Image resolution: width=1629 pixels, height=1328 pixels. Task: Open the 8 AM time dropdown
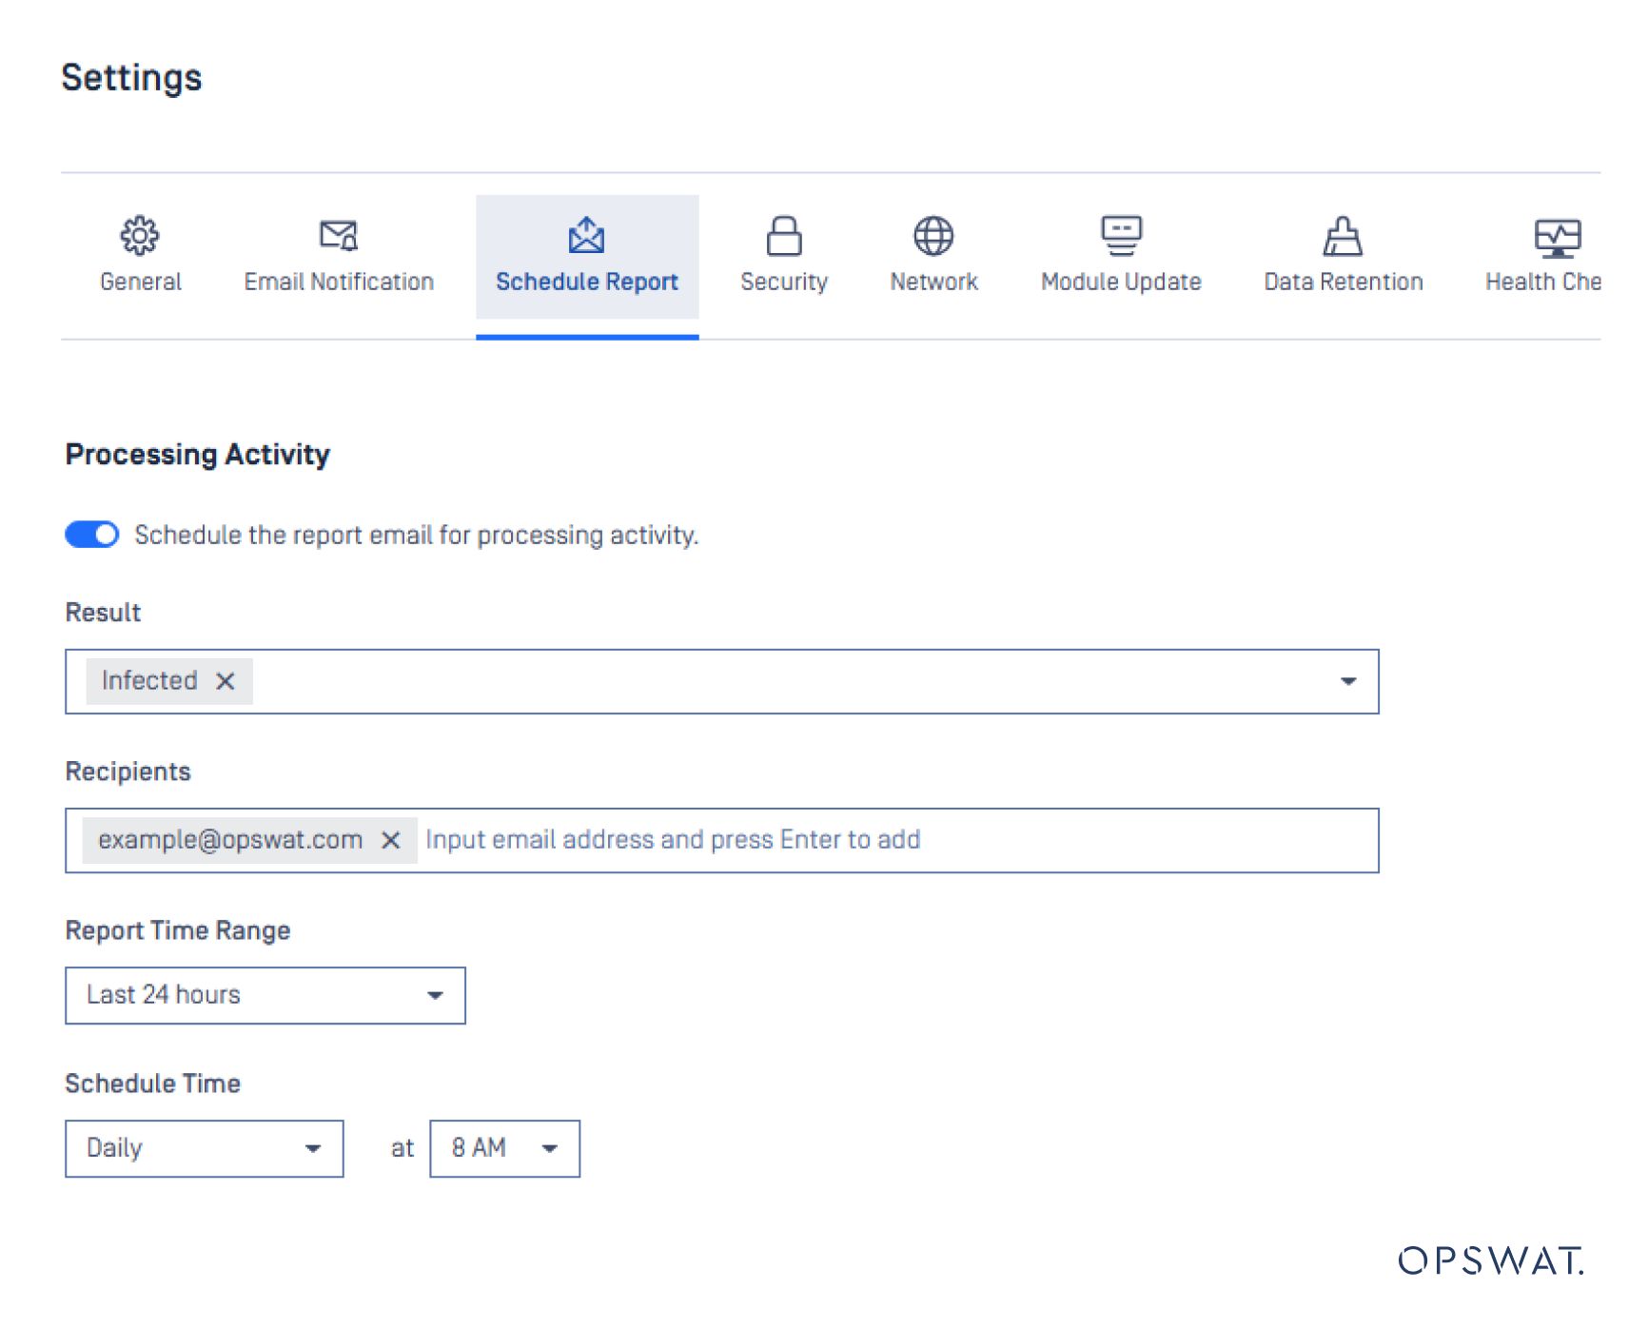tap(503, 1148)
